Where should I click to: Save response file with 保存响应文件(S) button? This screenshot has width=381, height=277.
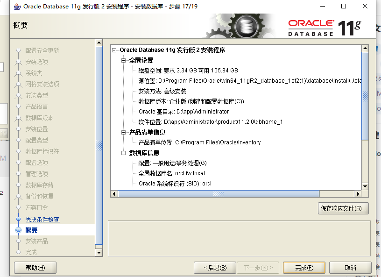[343, 208]
